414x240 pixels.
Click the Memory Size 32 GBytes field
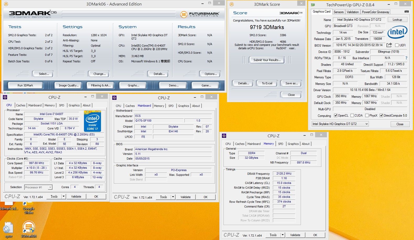click(251, 158)
